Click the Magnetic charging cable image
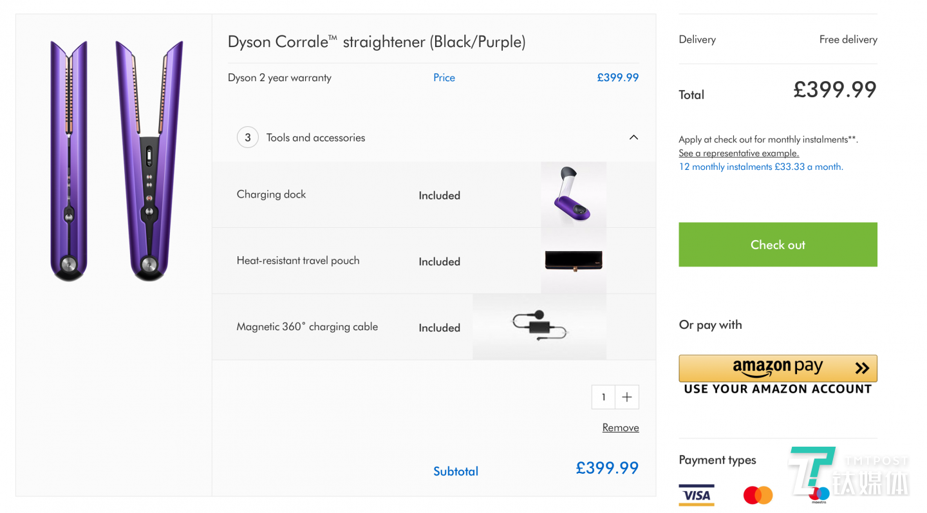 tap(539, 326)
